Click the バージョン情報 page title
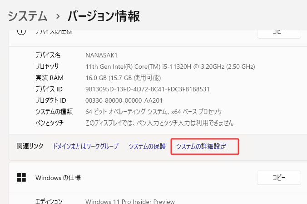Screen dimensions: 307x204 (104, 16)
